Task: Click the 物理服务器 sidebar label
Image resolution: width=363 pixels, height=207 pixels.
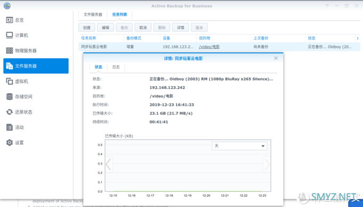Action: [x=26, y=51]
